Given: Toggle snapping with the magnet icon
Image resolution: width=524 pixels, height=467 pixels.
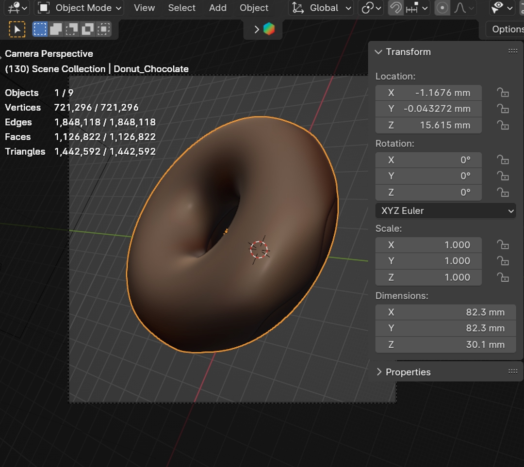Looking at the screenshot, I should point(396,8).
